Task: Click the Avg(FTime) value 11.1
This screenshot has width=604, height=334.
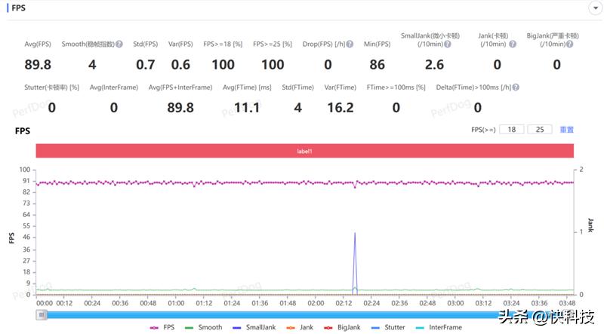Action: click(247, 108)
